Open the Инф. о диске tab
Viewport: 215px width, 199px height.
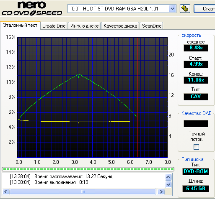pos(84,26)
